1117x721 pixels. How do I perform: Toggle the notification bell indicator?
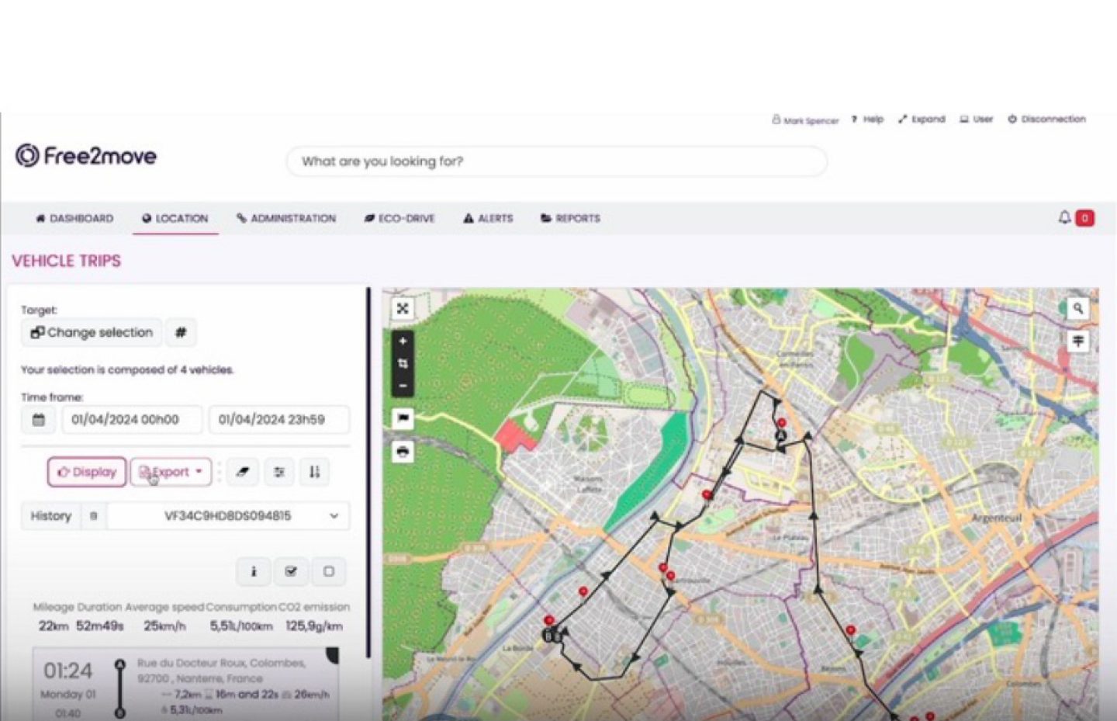click(1064, 218)
